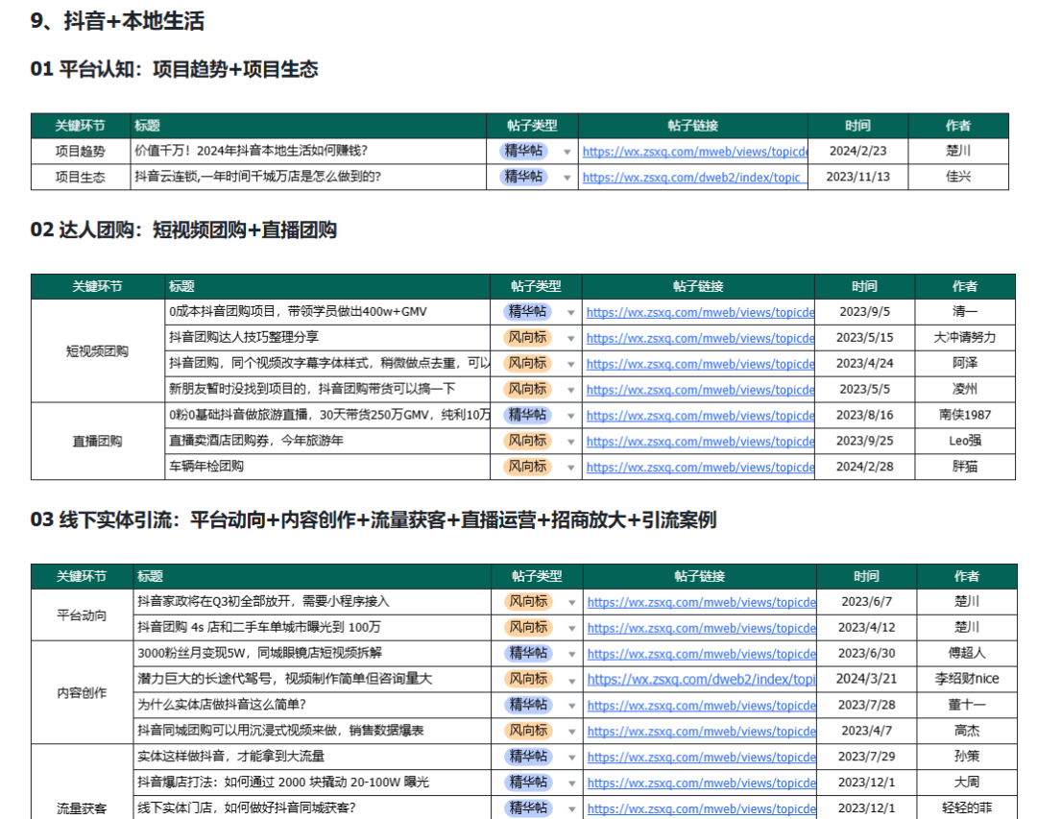Open the post-type dropdown for the 3000粉丝月变现5W row
Viewport: 1037px width, 819px height.
pyautogui.click(x=572, y=654)
